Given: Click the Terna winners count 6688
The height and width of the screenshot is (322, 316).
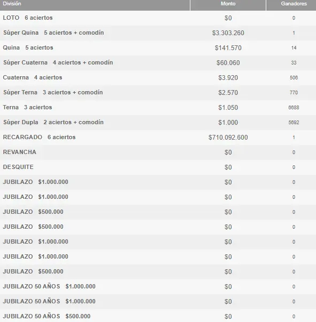Looking at the screenshot, I should 294,107.
